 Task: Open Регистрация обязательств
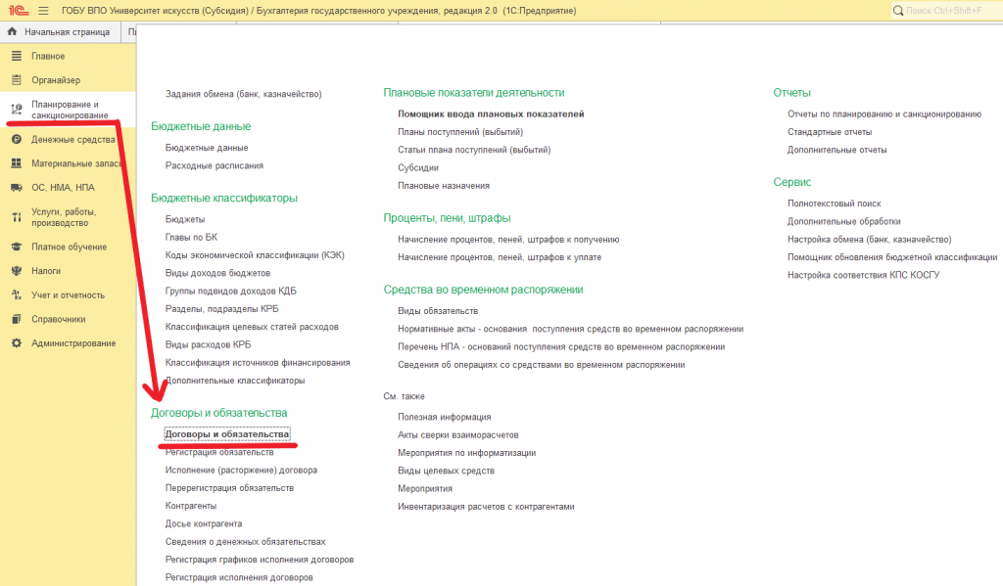click(x=219, y=452)
